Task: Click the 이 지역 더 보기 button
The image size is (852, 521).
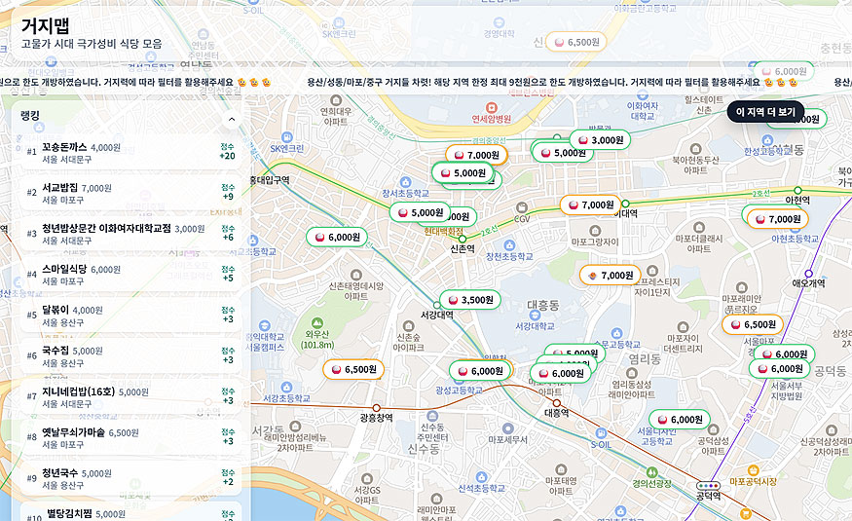Action: (764, 112)
